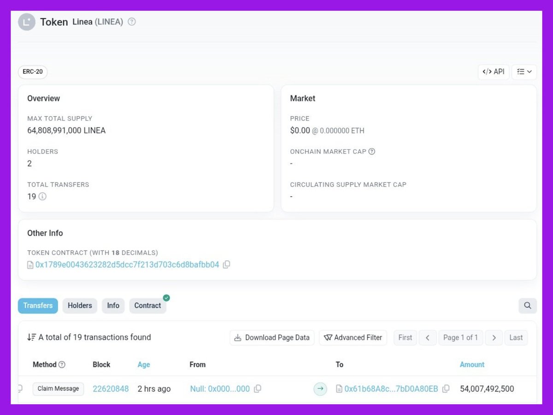Screen dimensions: 553x415
Task: Open the help icon next to Linea (LINEA)
Action: (x=132, y=22)
